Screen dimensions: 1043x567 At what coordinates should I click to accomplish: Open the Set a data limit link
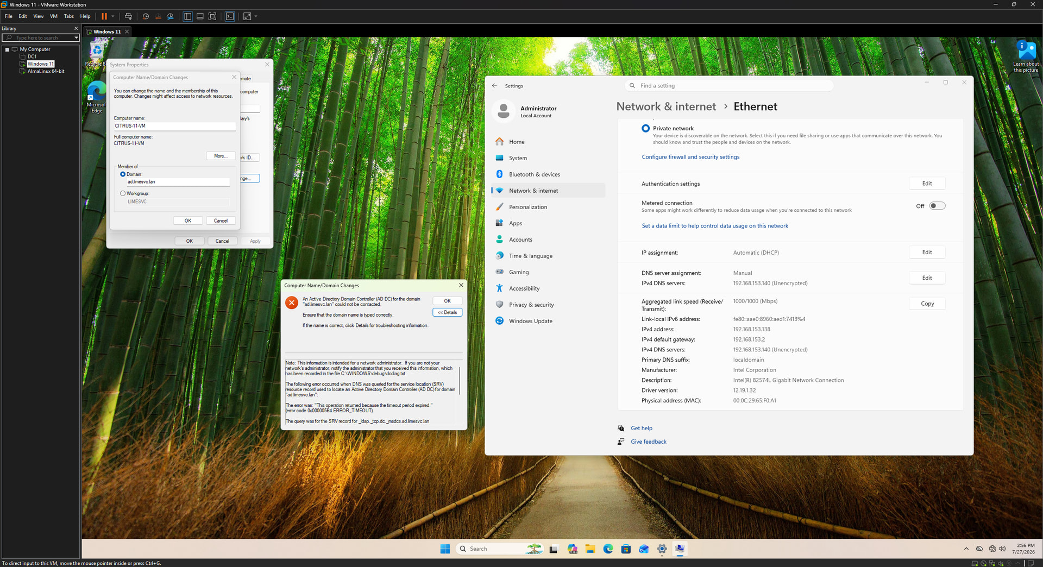pyautogui.click(x=715, y=226)
